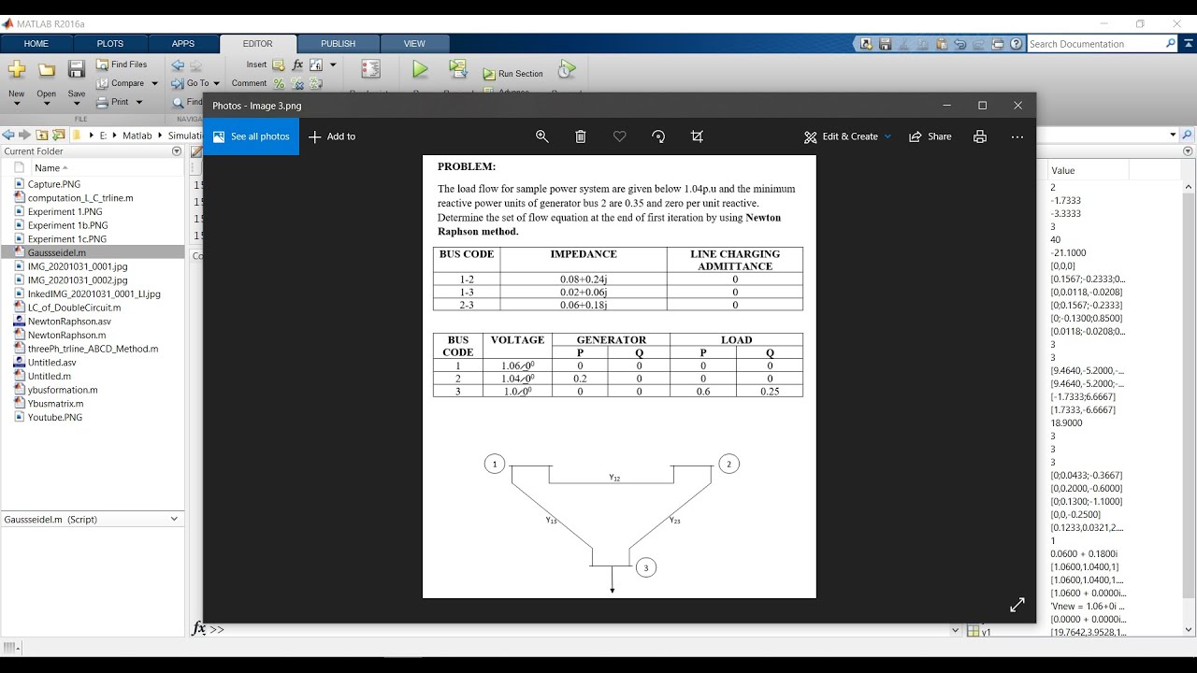The width and height of the screenshot is (1197, 673).
Task: Click the Photos print icon
Action: click(980, 136)
